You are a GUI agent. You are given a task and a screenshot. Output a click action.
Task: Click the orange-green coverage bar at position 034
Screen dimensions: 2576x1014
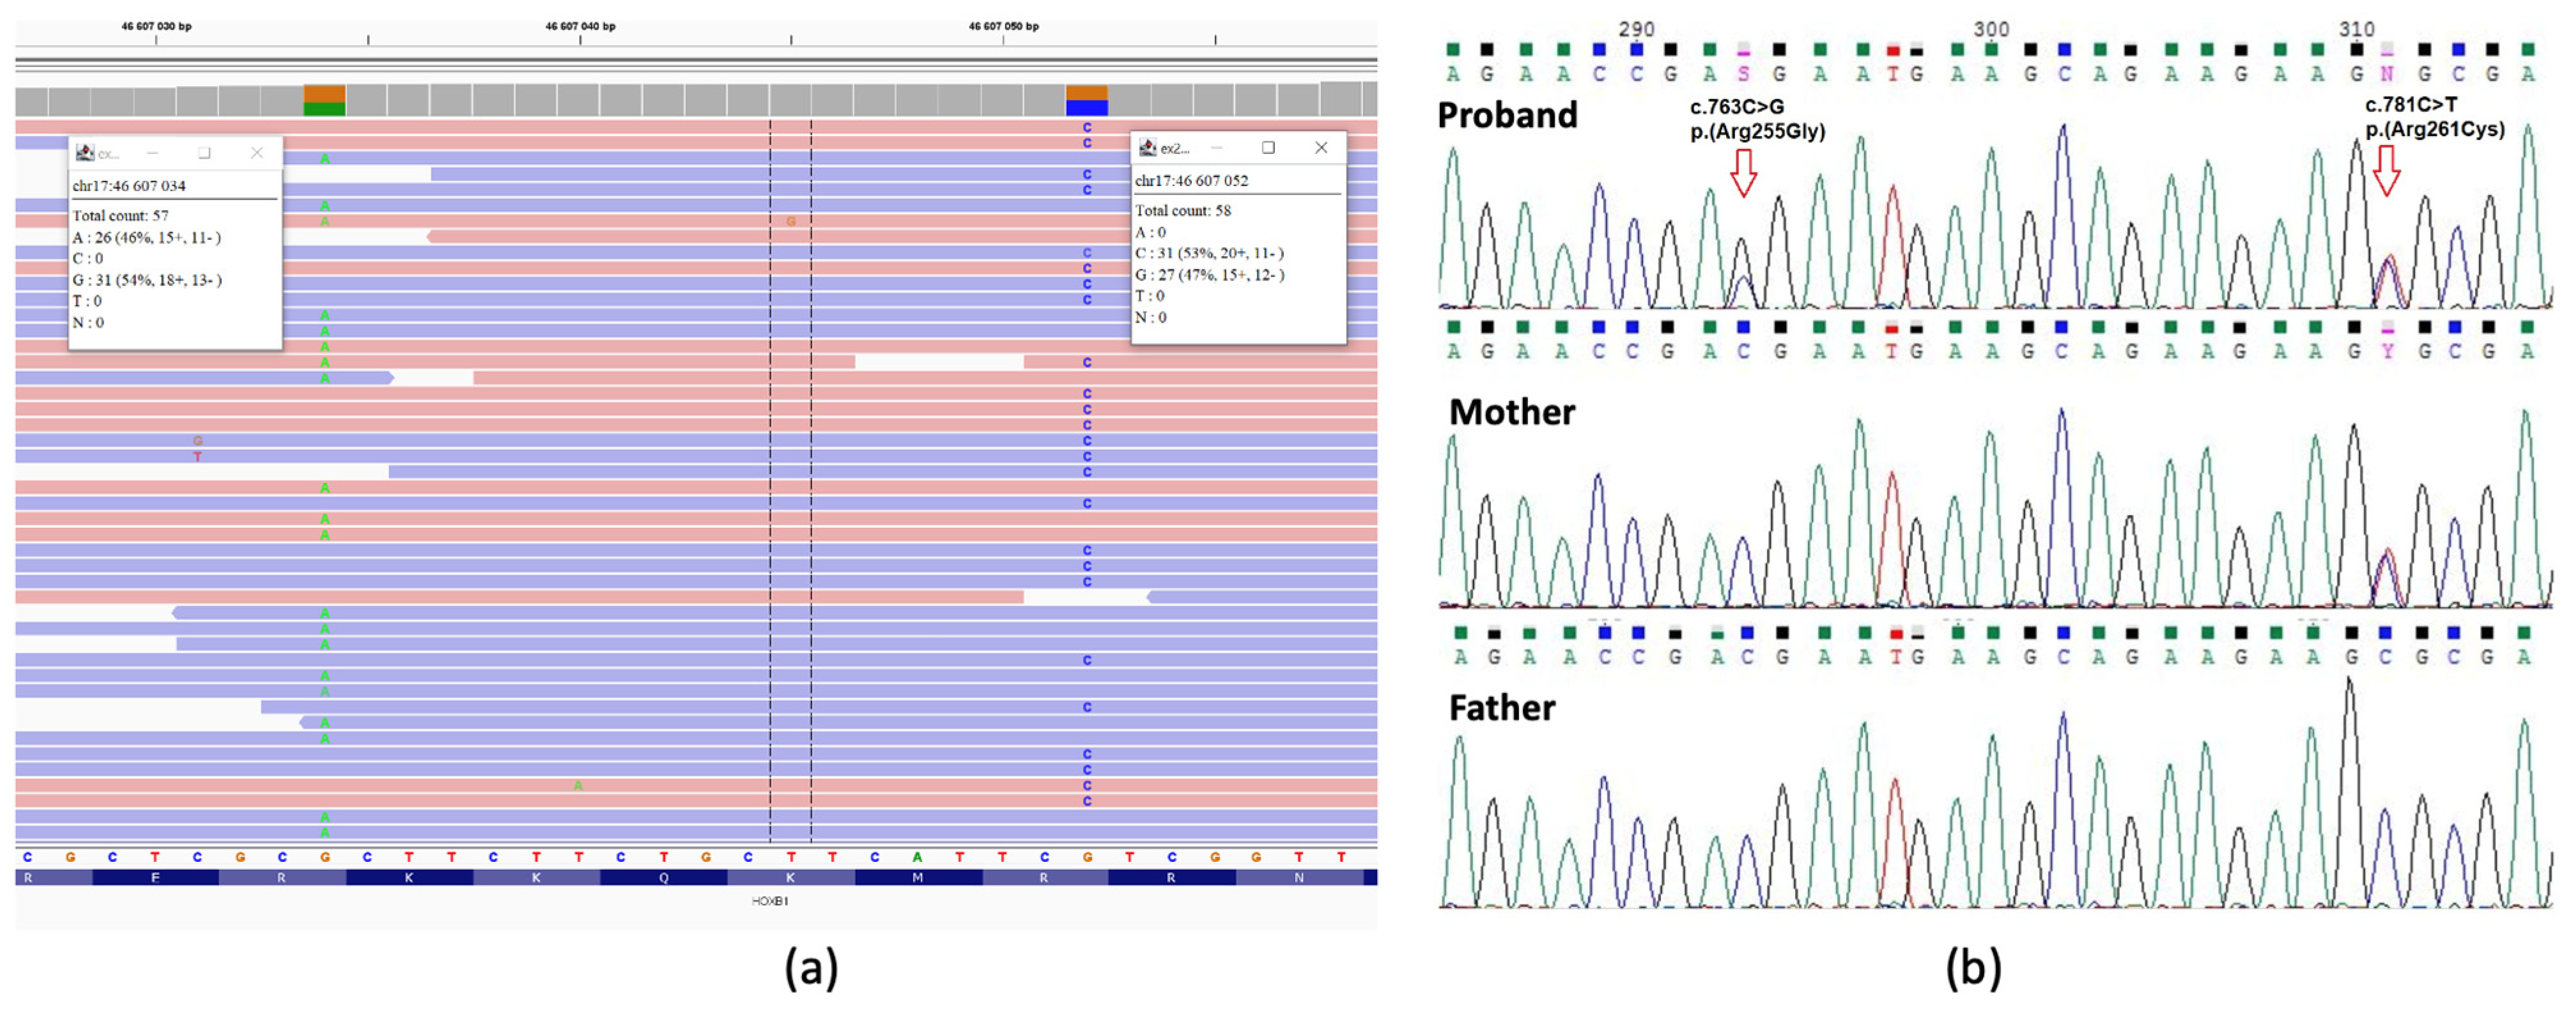pyautogui.click(x=324, y=100)
